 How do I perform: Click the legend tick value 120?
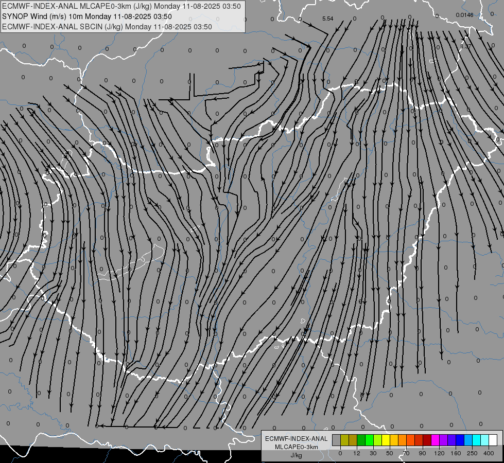[x=439, y=453]
